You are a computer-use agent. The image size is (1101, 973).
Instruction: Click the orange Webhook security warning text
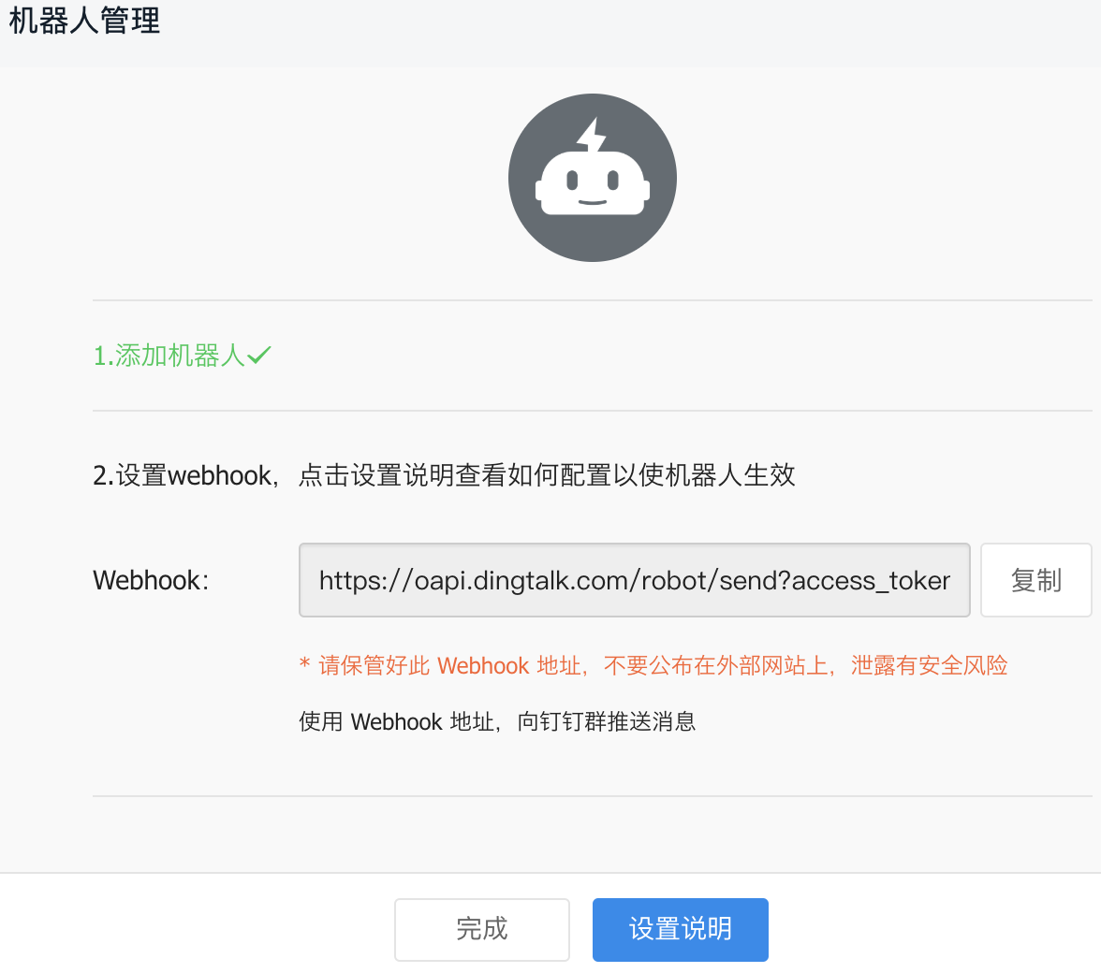click(x=653, y=665)
